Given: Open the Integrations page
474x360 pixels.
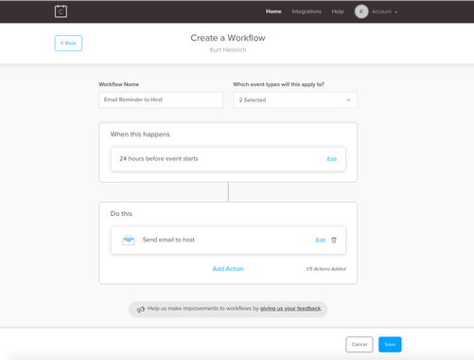Looking at the screenshot, I should pos(307,11).
